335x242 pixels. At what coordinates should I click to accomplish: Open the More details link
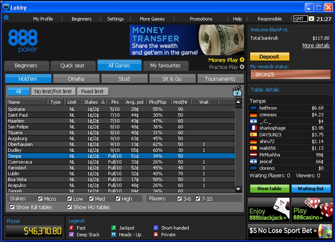[316, 46]
